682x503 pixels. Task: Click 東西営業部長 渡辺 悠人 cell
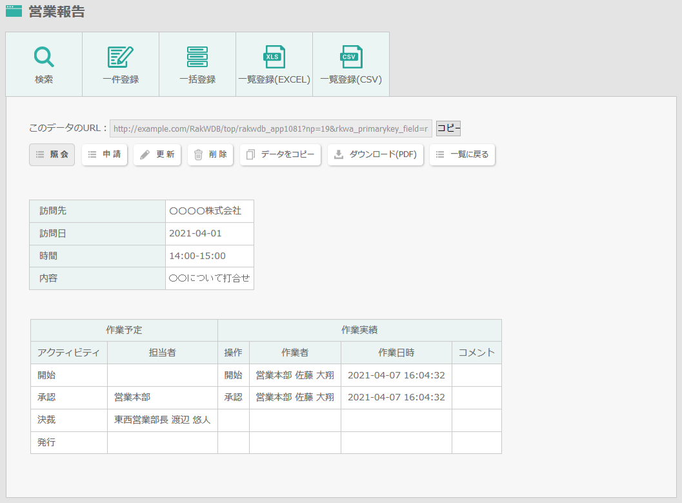[x=162, y=420]
